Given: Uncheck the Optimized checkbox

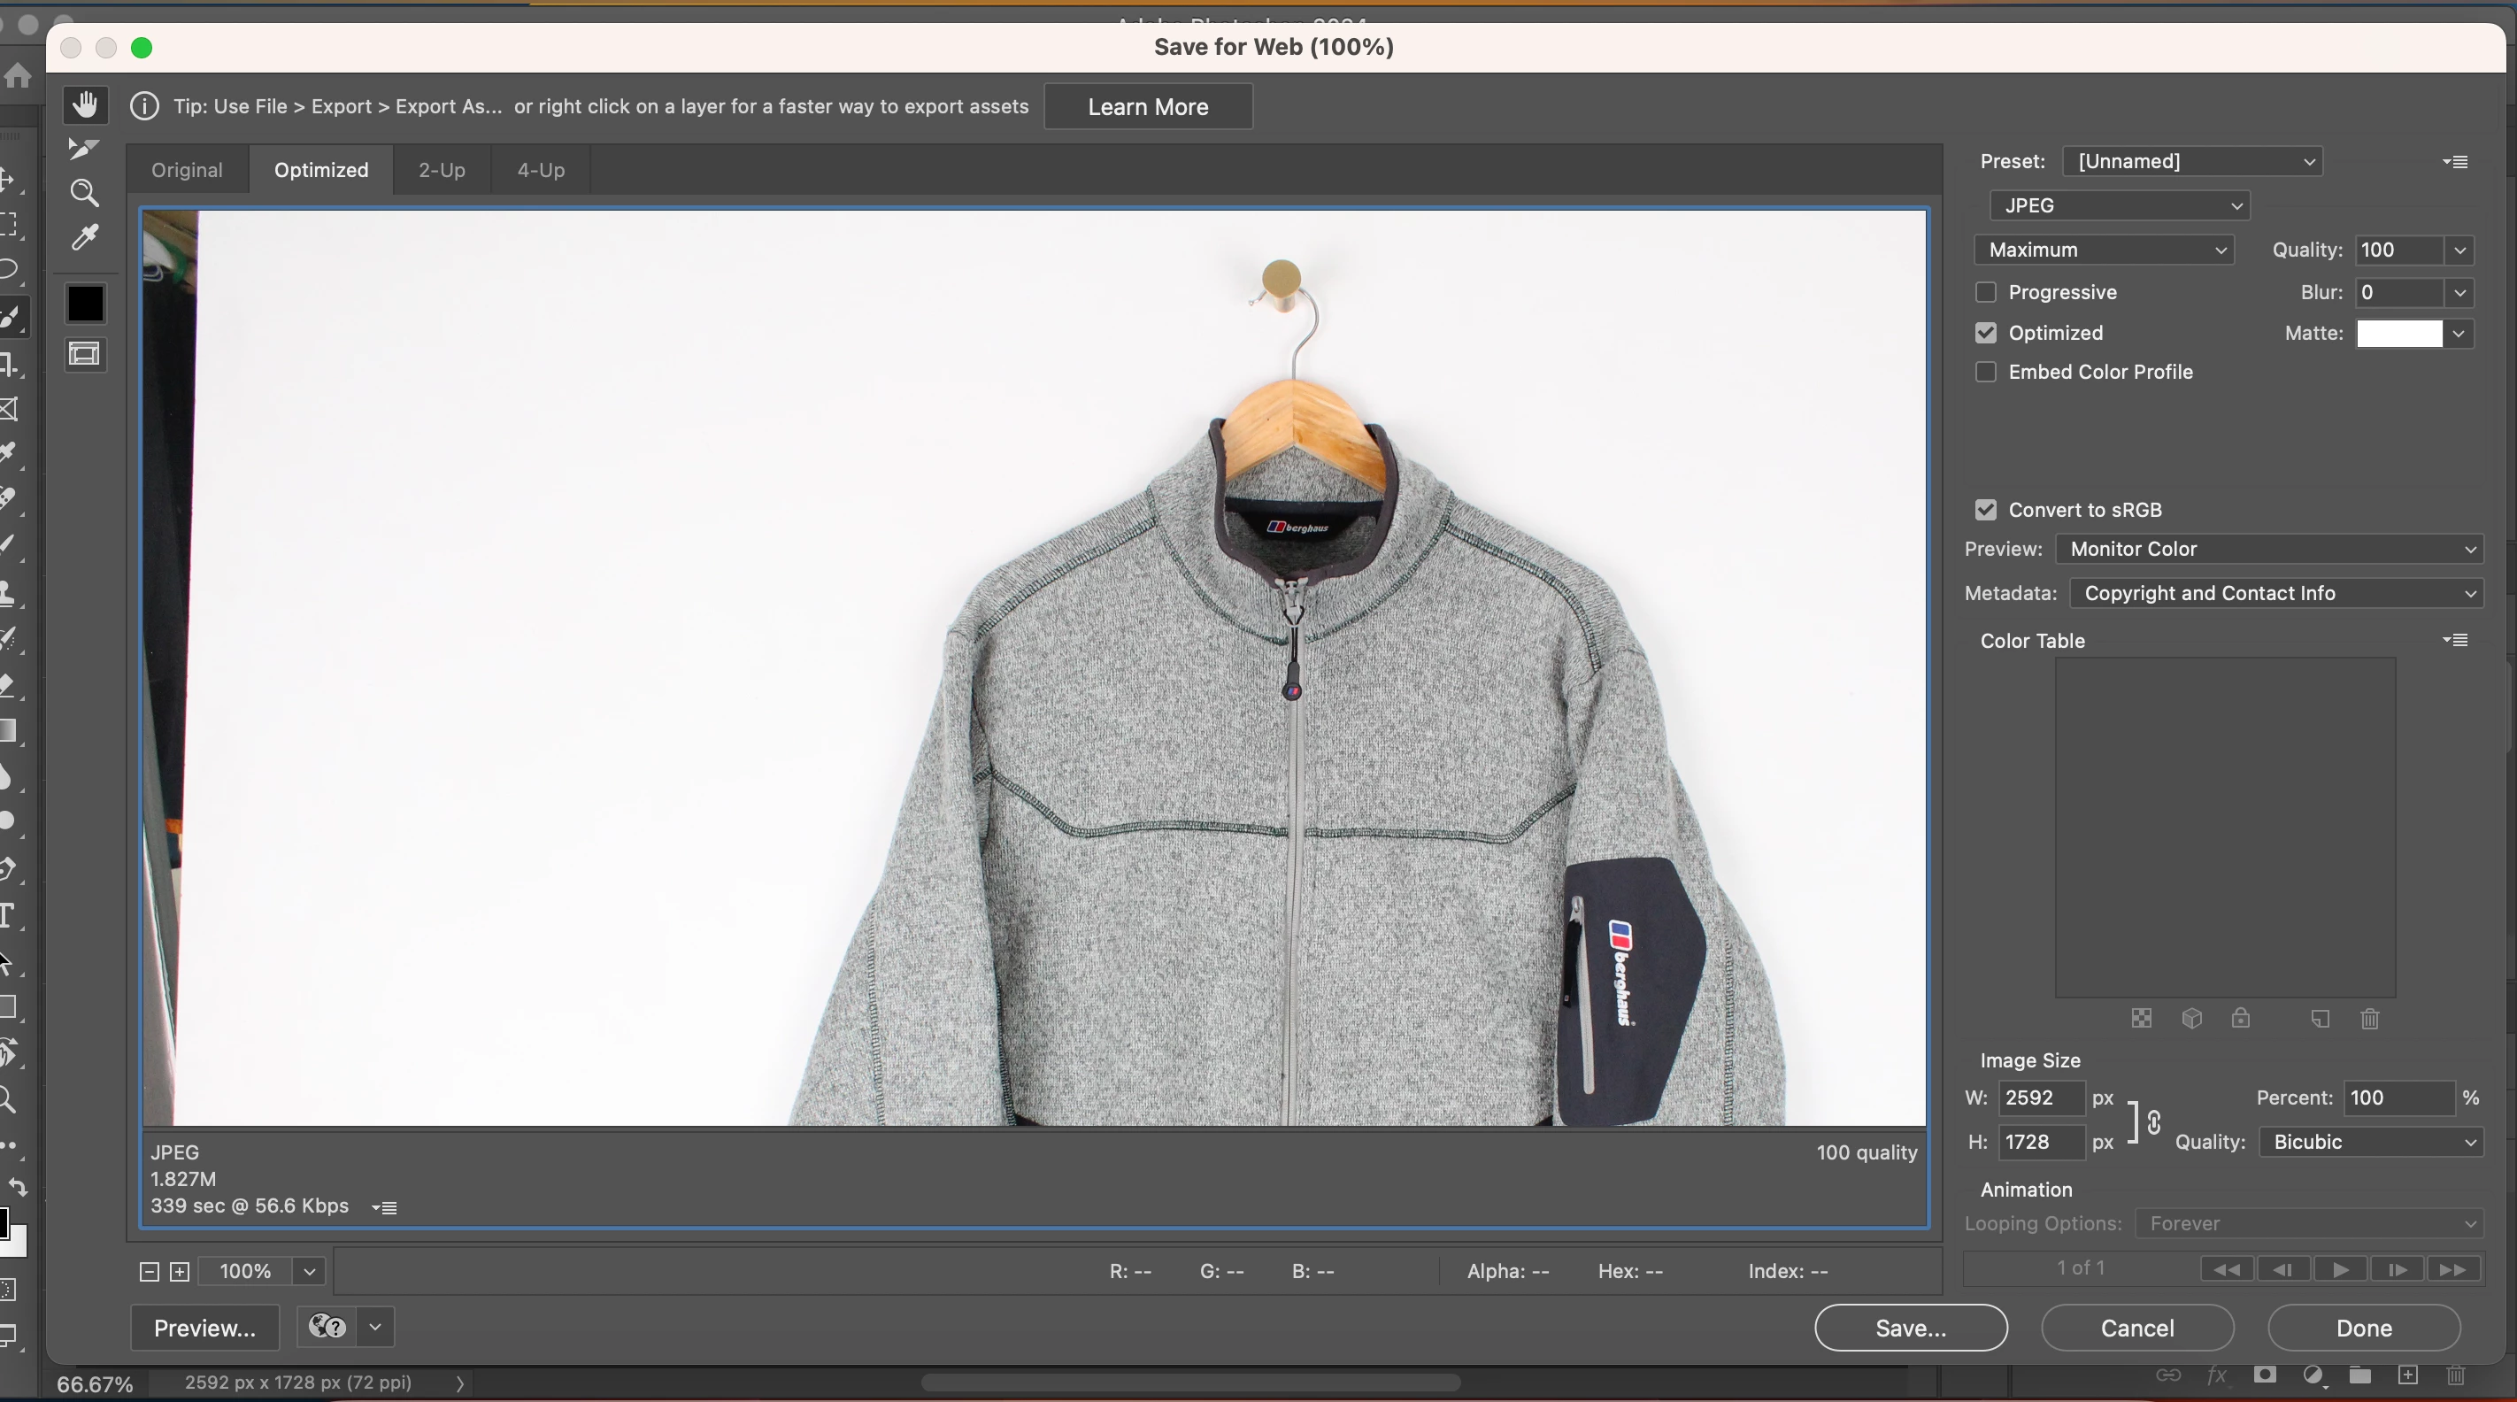Looking at the screenshot, I should pyautogui.click(x=1985, y=333).
